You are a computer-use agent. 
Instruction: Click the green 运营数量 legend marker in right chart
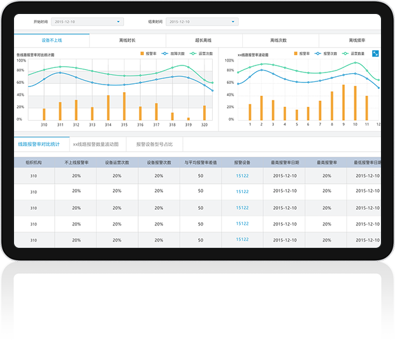tap(346, 54)
